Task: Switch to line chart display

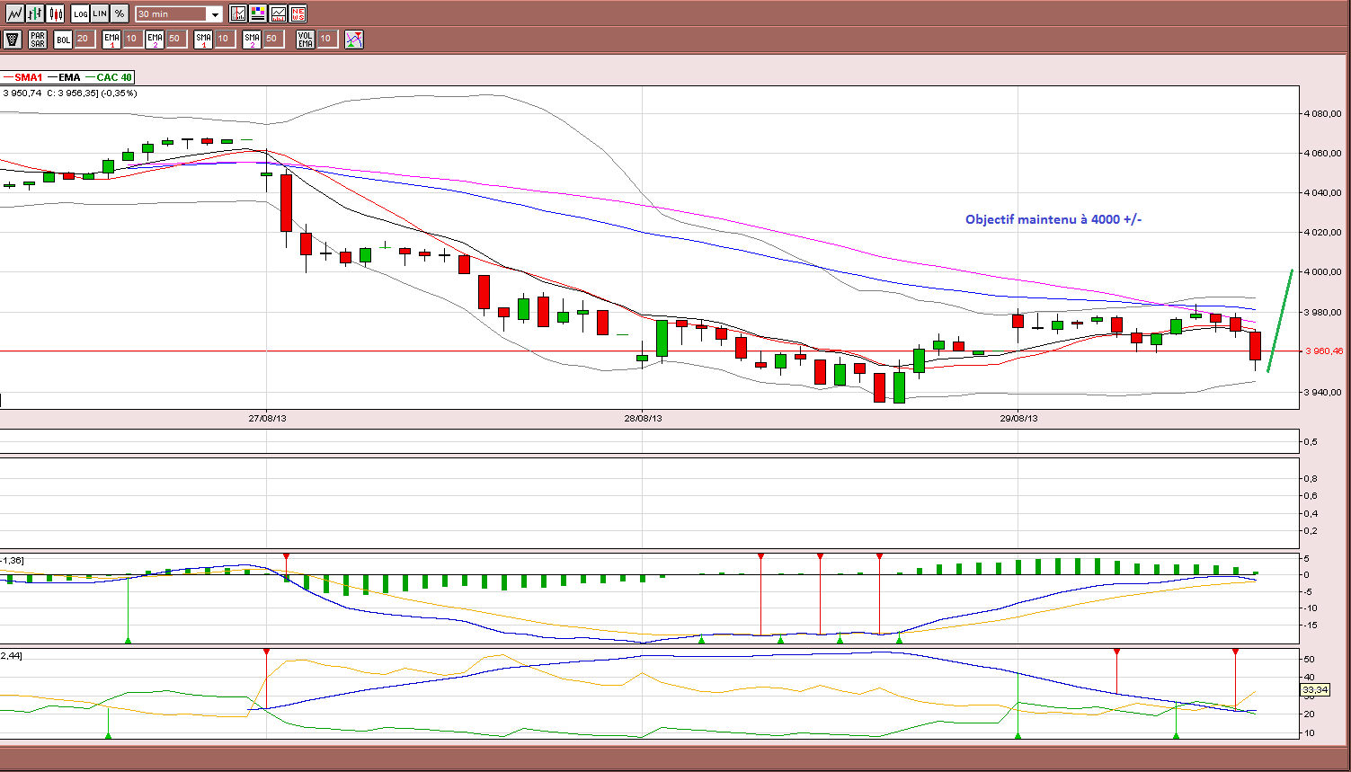Action: pos(13,13)
